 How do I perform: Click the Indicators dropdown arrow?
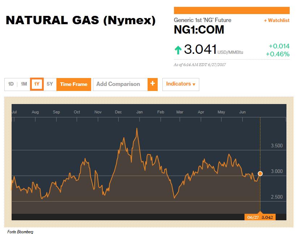(x=194, y=84)
